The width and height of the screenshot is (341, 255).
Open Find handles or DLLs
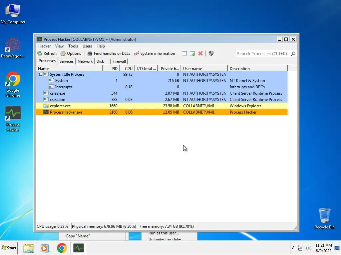point(109,53)
